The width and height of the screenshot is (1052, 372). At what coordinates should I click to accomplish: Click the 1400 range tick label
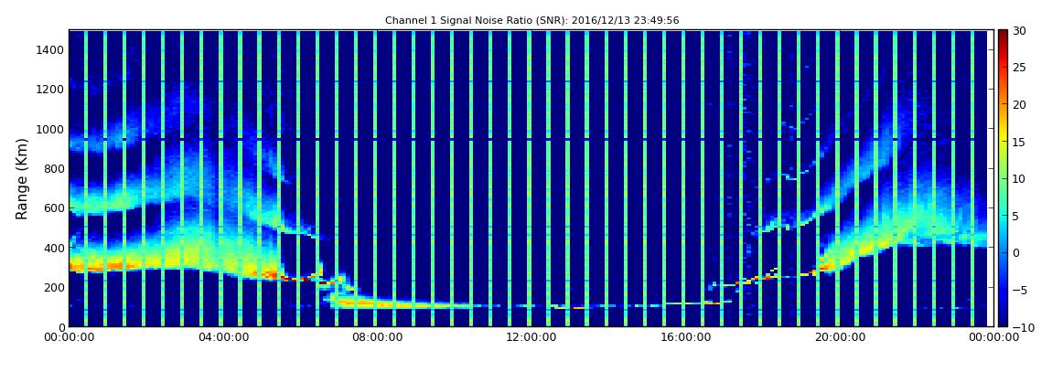(x=50, y=49)
